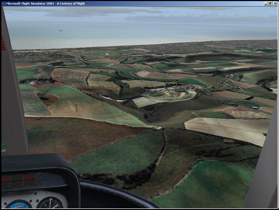Click the electricity pylon in the green field
Image resolution: width=279 pixels, height=210 pixels.
76,107
